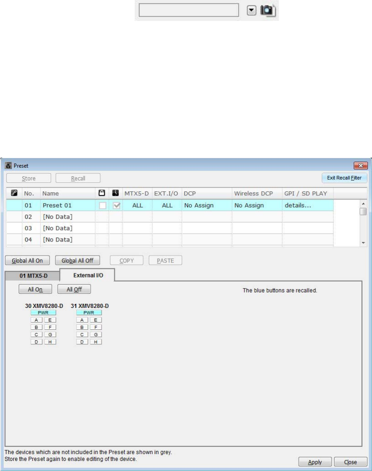
Task: Switch to the 01 MTX5-D tab
Action: 33,276
